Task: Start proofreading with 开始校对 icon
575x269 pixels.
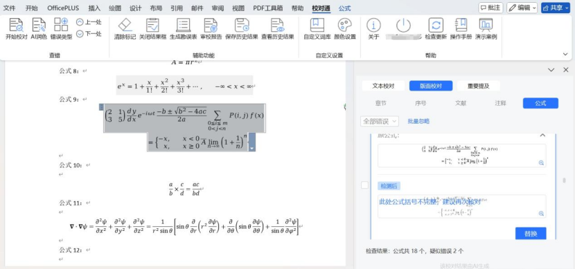Action: pyautogui.click(x=17, y=28)
